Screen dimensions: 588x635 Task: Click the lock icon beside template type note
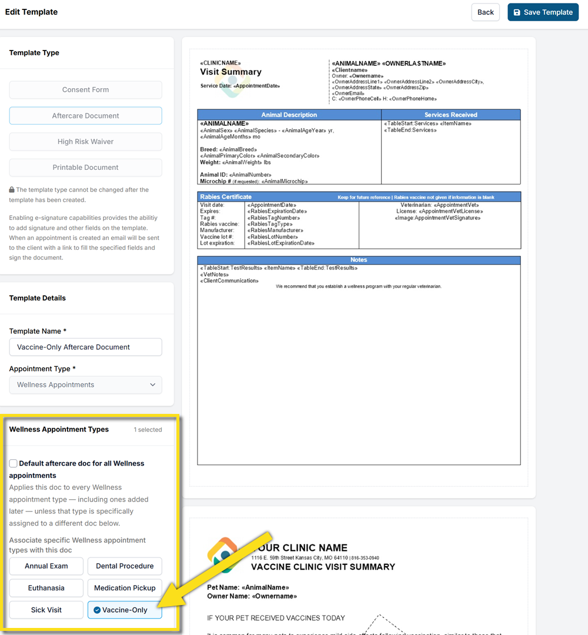click(x=12, y=189)
